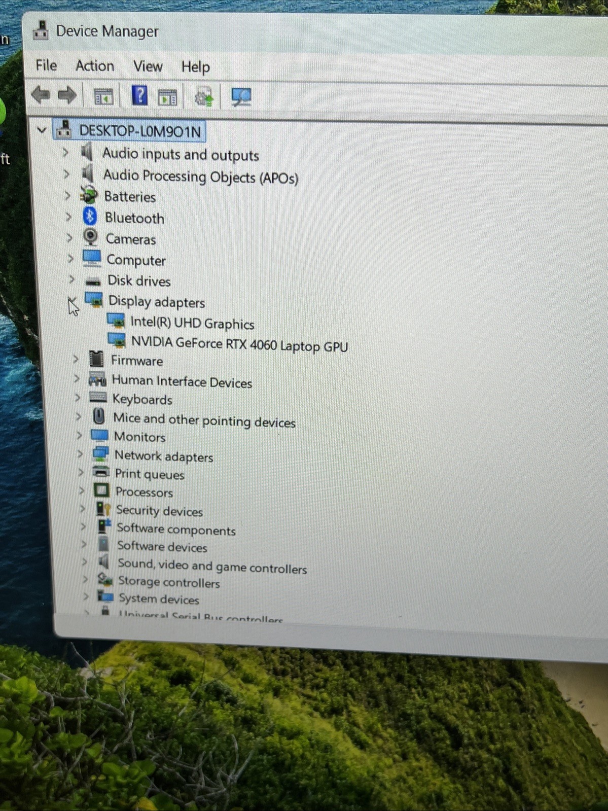The image size is (608, 811).
Task: Collapse the DESKTOP-L0M9O1N root node
Action: 42,130
